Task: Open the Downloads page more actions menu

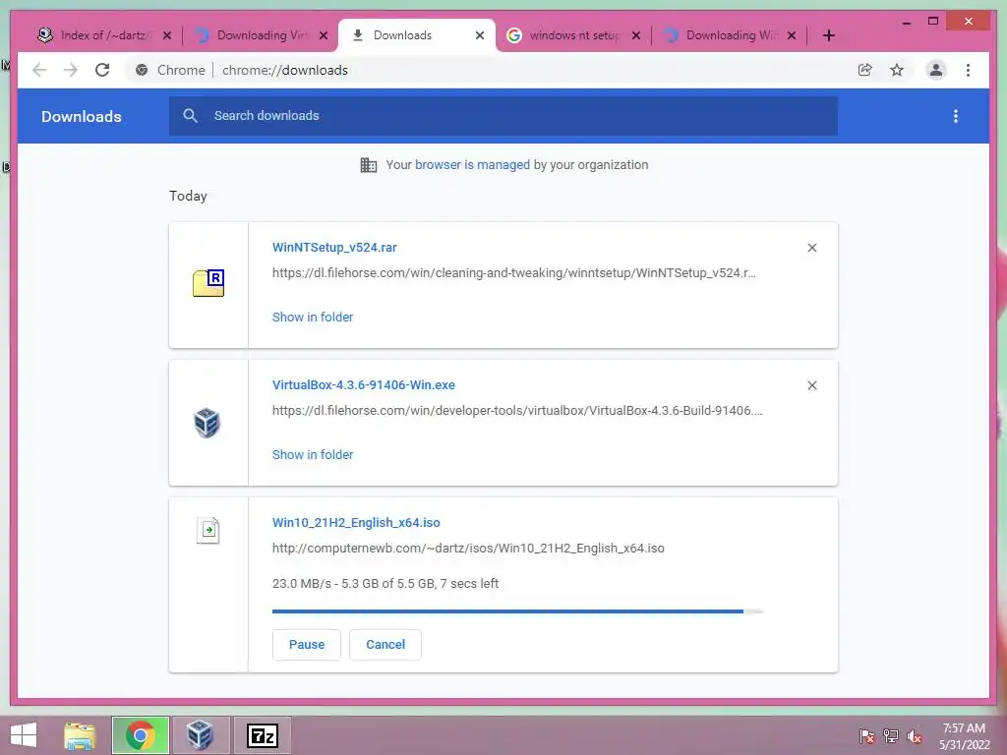Action: coord(956,116)
